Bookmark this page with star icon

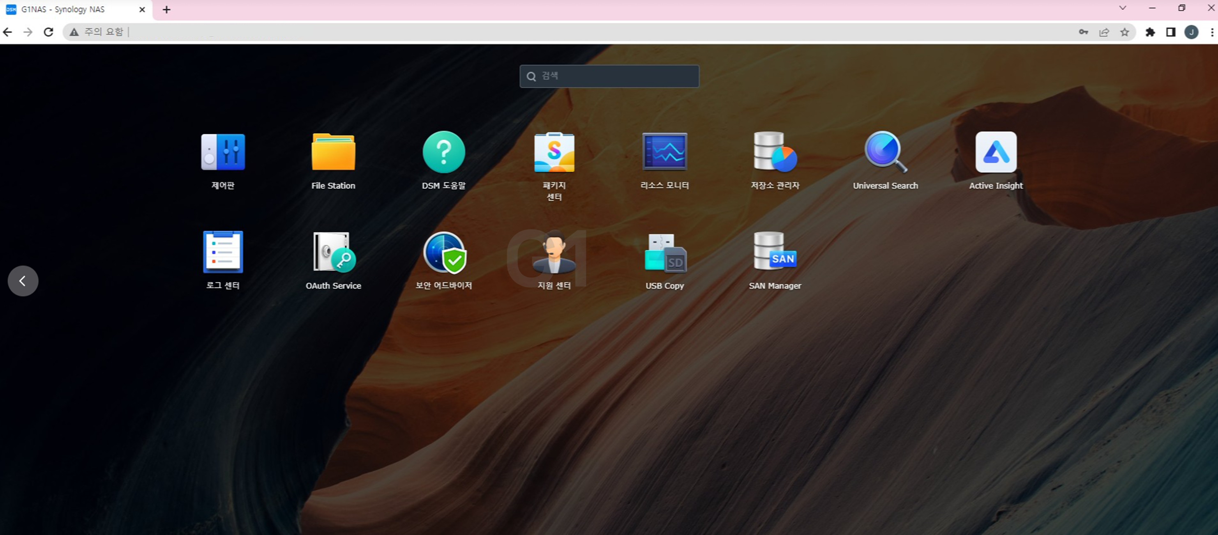coord(1124,32)
